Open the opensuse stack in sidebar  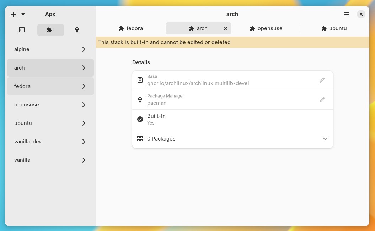(50, 105)
